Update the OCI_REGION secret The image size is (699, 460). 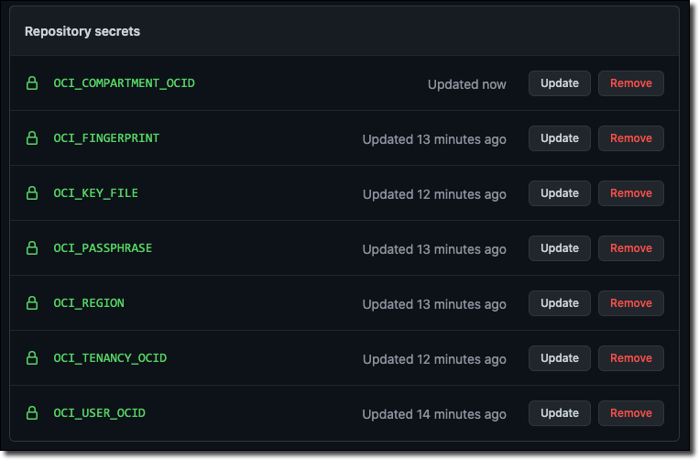pos(559,303)
